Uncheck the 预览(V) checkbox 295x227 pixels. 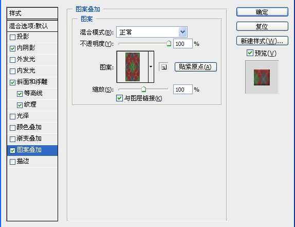pos(250,53)
